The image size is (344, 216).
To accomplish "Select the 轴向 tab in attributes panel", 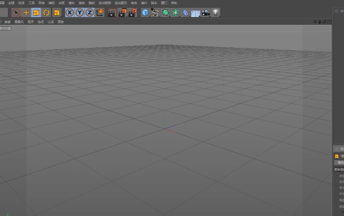I will [x=339, y=162].
